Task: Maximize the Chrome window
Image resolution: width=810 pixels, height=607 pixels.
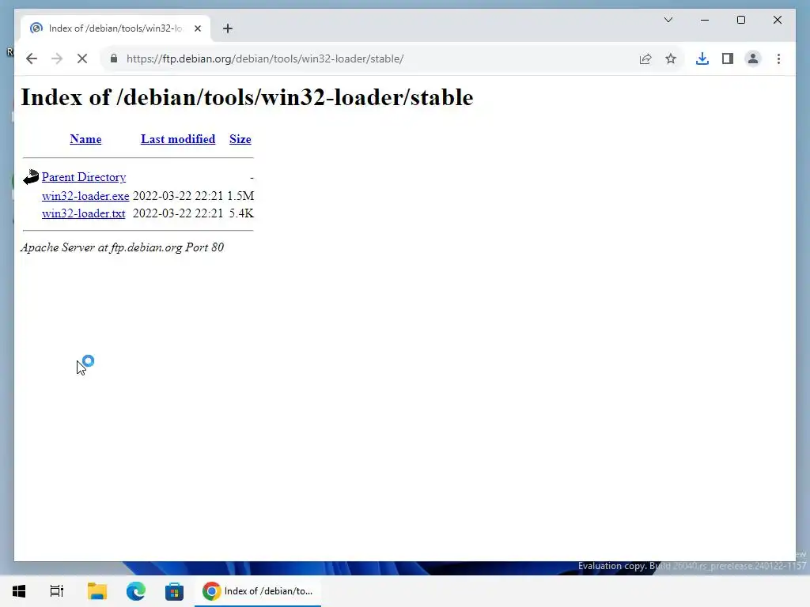Action: coord(740,20)
